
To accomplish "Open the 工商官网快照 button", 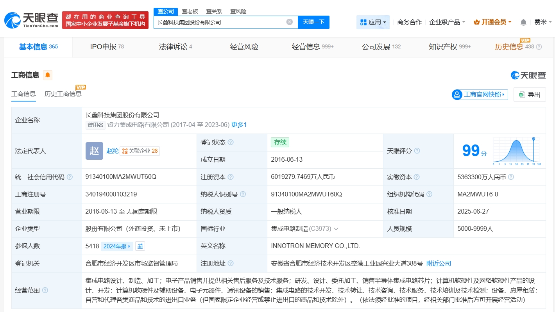I will (480, 94).
